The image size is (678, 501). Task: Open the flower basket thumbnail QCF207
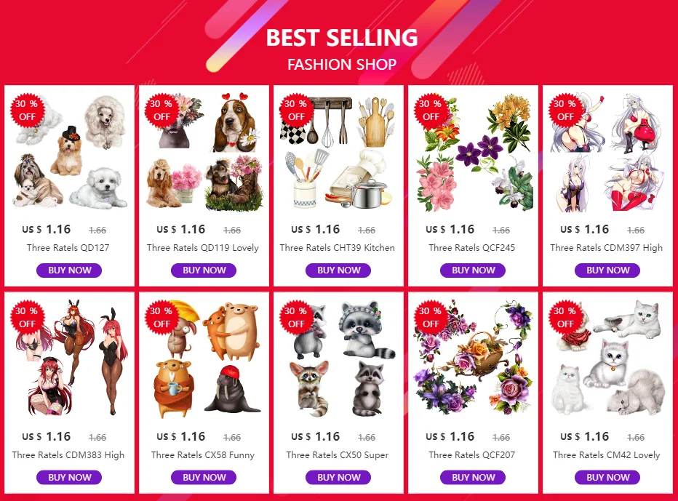pyautogui.click(x=473, y=359)
